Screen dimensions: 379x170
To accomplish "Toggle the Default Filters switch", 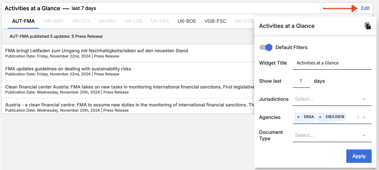I will 266,47.
